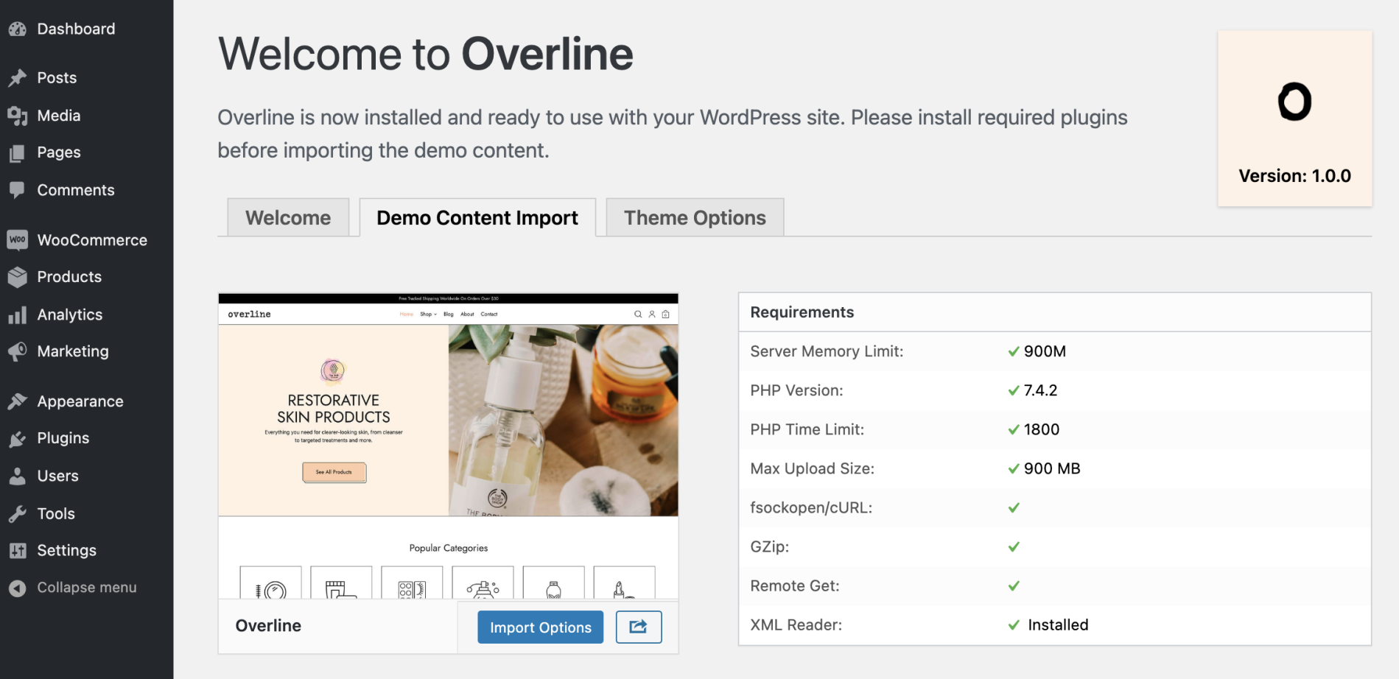Open the WooCommerce section

pyautogui.click(x=18, y=239)
